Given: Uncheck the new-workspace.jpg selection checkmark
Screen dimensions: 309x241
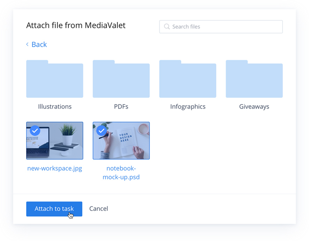Looking at the screenshot, I should point(35,131).
